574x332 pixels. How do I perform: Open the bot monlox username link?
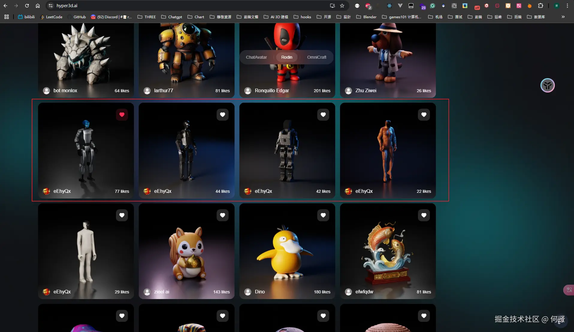tap(65, 91)
